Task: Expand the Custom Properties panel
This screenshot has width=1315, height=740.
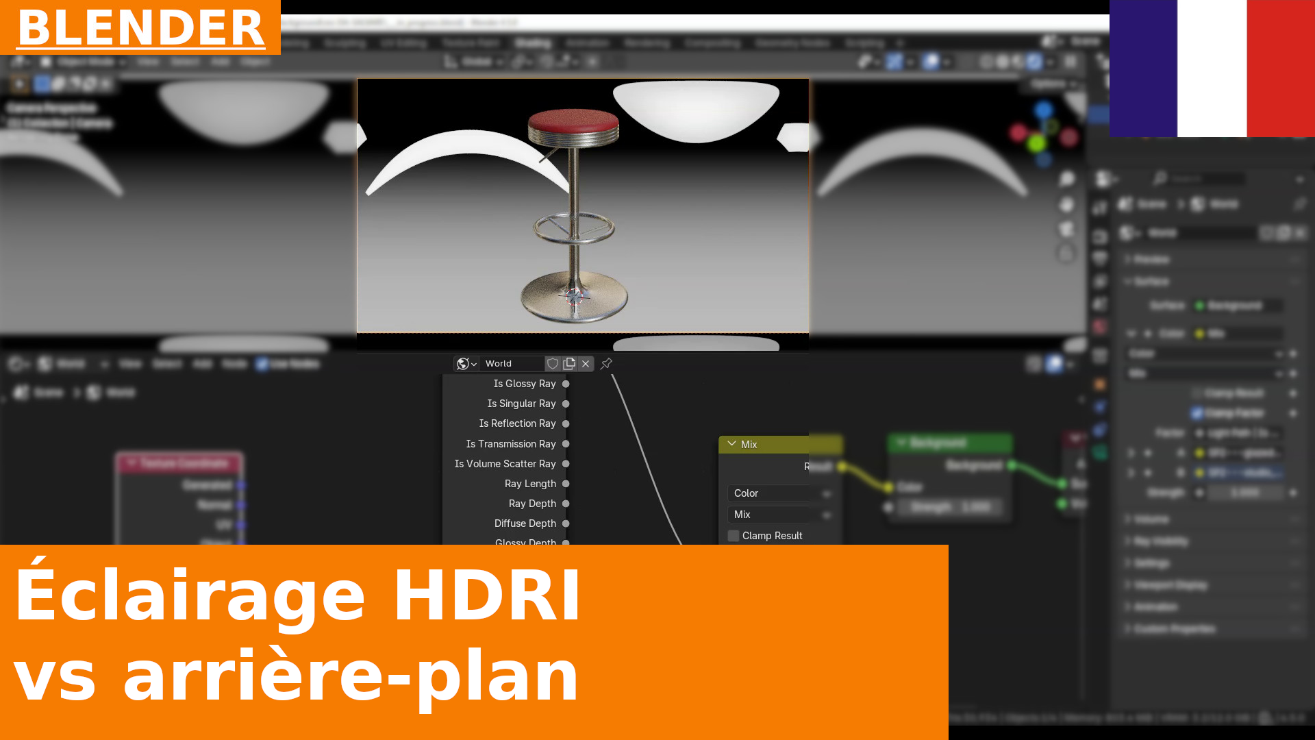Action: pyautogui.click(x=1212, y=628)
